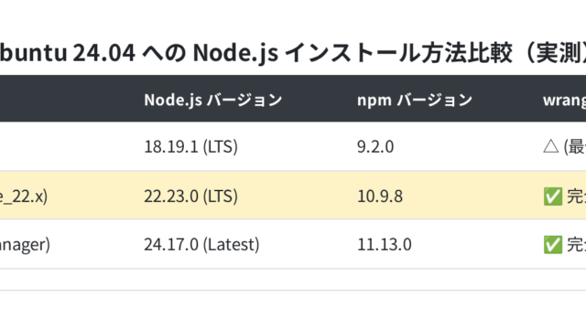Select the npm 9.2.0 cell
Viewport: 586px width, 329px height.
375,146
